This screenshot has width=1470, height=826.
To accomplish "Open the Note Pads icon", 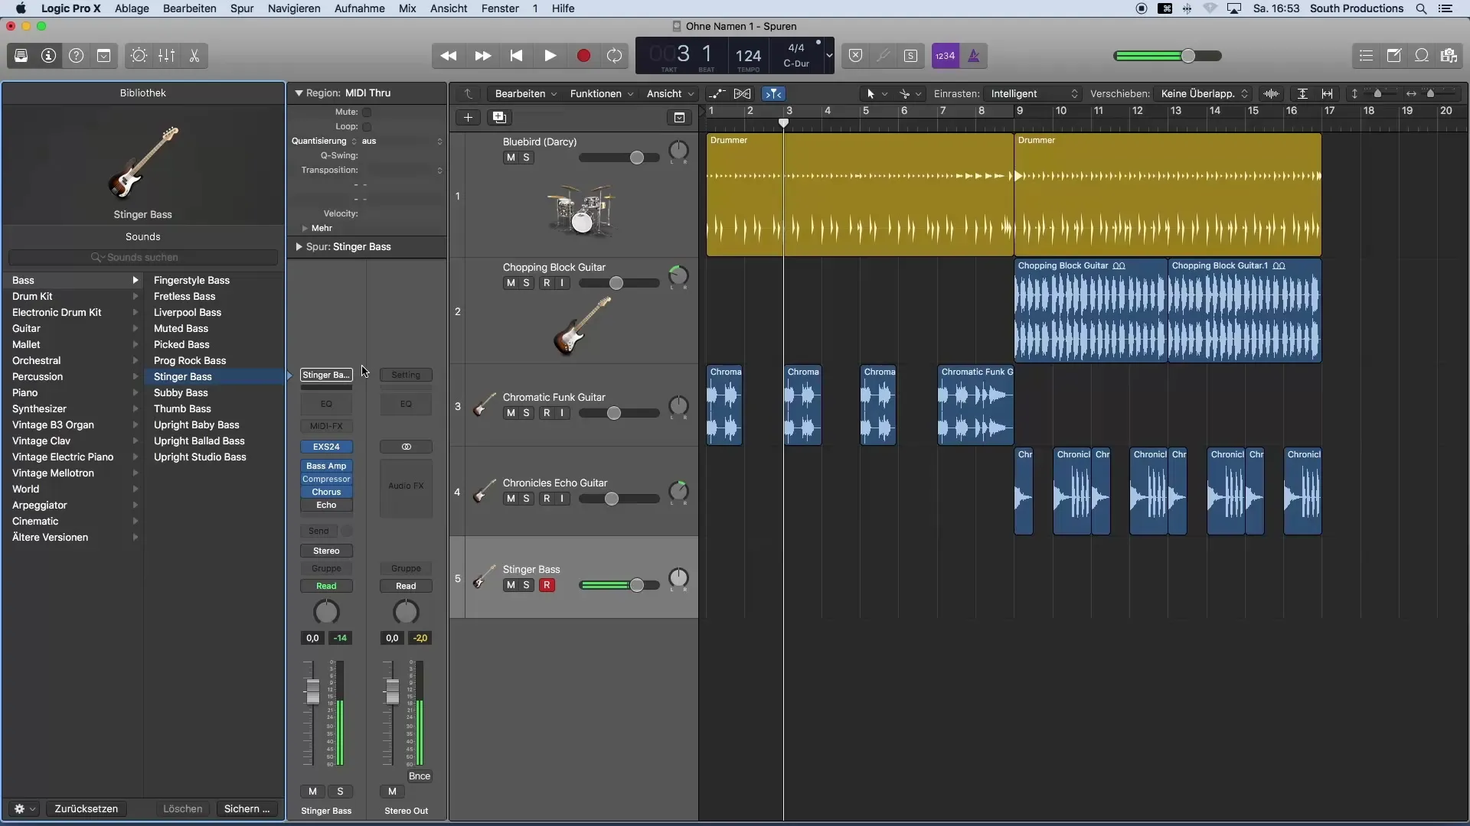I will pyautogui.click(x=1393, y=56).
